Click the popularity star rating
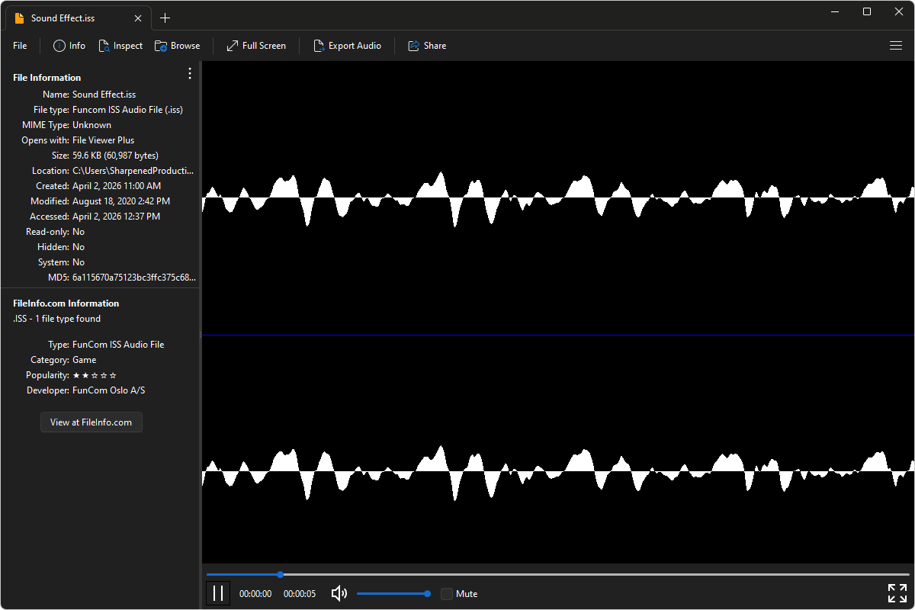Image resolution: width=915 pixels, height=610 pixels. click(95, 374)
